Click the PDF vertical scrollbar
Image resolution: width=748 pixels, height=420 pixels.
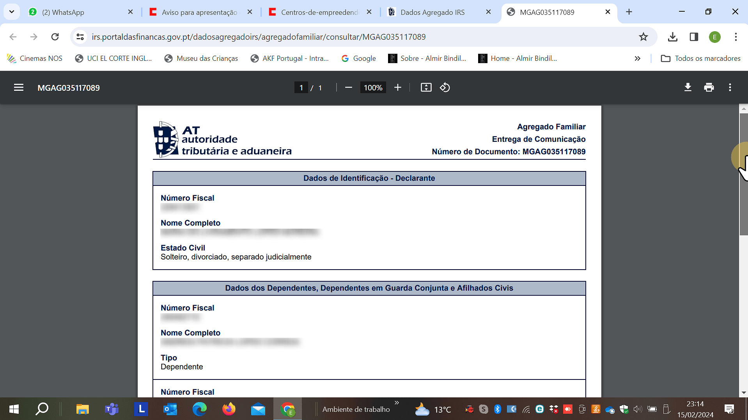743,175
